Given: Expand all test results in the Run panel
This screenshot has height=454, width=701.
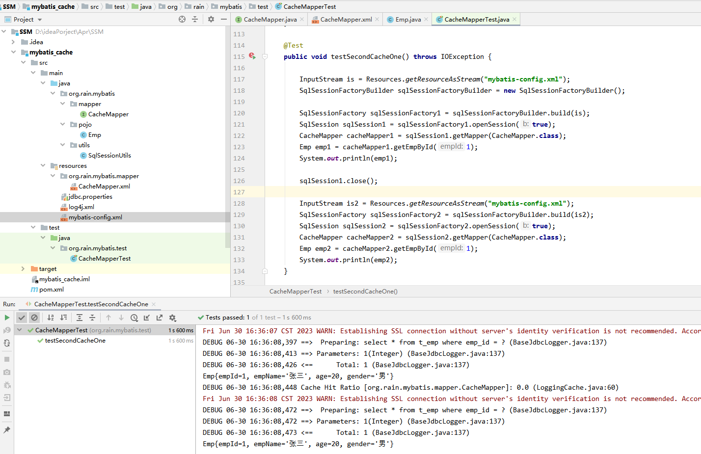Looking at the screenshot, I should point(80,318).
